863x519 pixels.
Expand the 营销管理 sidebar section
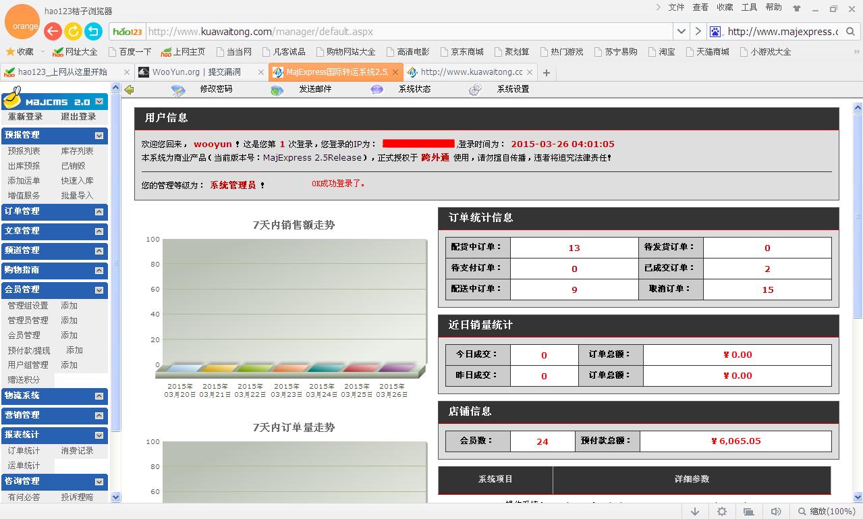coord(99,416)
